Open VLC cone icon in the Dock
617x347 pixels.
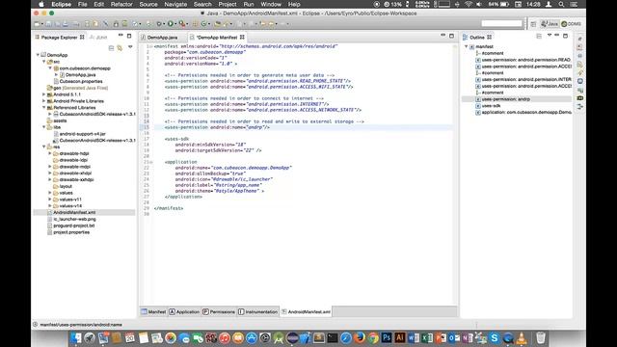point(522,337)
